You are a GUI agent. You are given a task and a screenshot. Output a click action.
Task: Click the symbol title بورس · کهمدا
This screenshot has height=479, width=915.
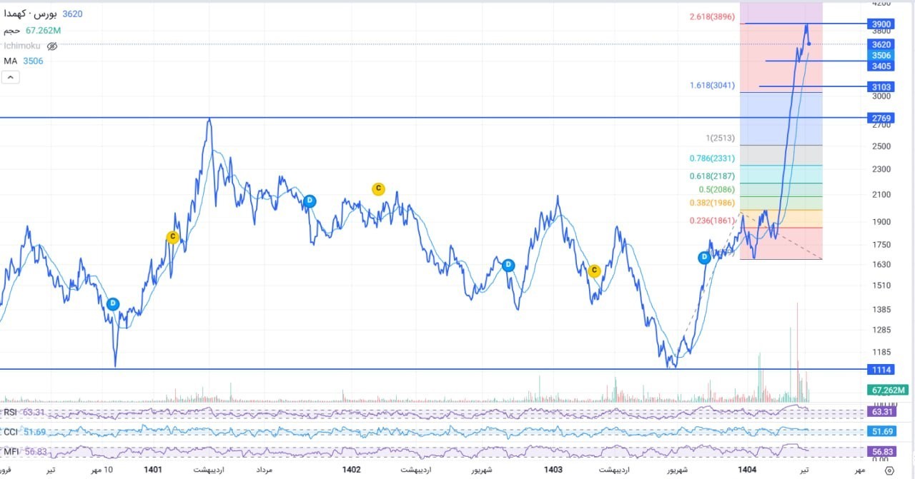[x=32, y=14]
